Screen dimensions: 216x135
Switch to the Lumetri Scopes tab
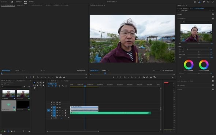[21, 5]
